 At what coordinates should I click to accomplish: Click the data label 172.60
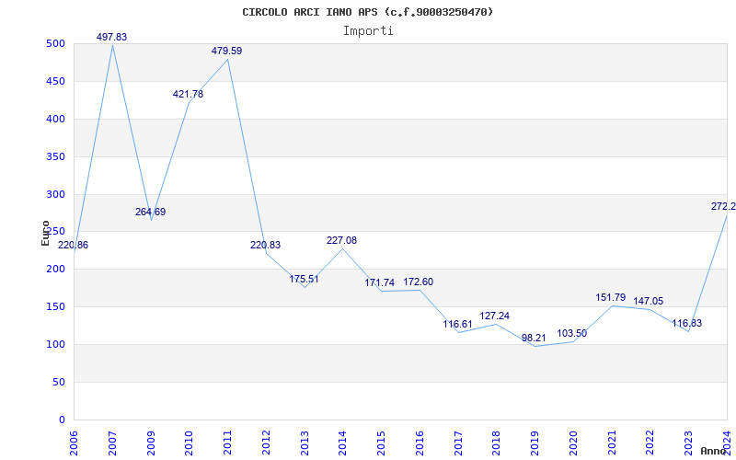click(419, 282)
